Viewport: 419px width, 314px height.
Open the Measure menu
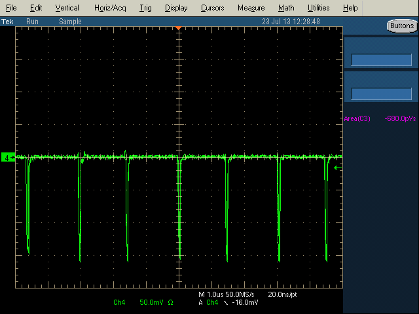coord(251,8)
